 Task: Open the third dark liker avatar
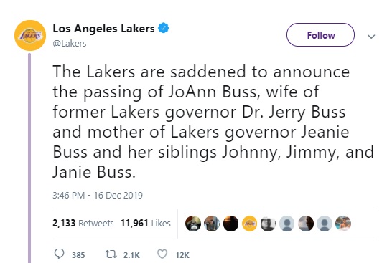[230, 224]
